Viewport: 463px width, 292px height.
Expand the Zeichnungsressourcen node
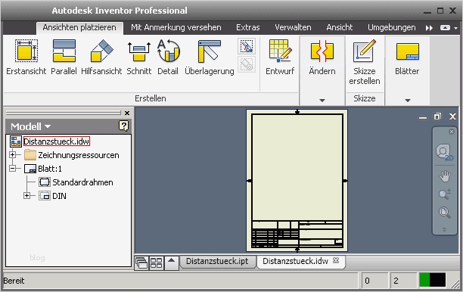[12, 154]
